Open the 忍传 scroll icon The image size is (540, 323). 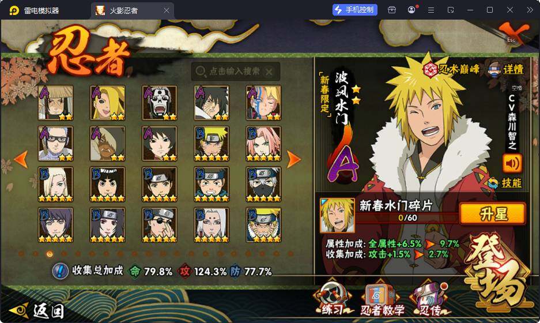pos(430,299)
